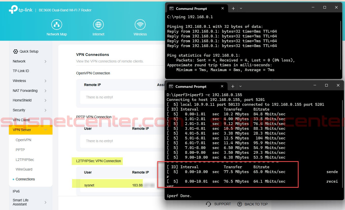Expand the Wireless sidebar menu
Viewport: 345px width, 210px height.
pos(45,81)
